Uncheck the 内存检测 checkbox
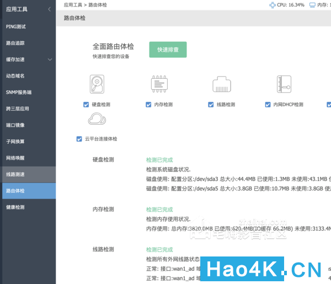Viewport: 331px width, 284px height. [x=148, y=105]
